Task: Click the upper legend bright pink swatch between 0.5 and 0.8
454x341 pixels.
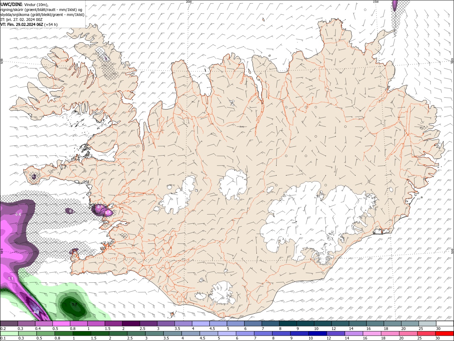Action: coord(61,324)
